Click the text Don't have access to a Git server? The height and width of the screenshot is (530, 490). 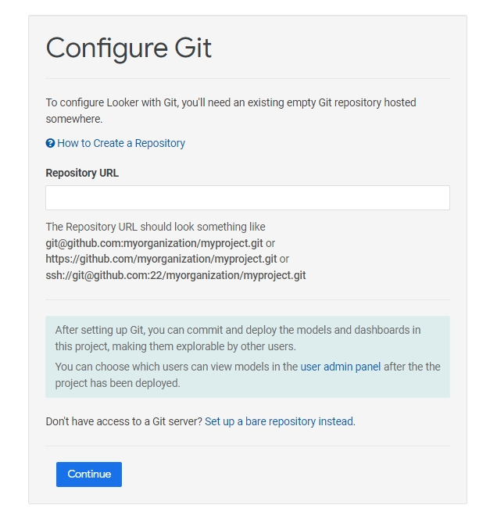(123, 421)
